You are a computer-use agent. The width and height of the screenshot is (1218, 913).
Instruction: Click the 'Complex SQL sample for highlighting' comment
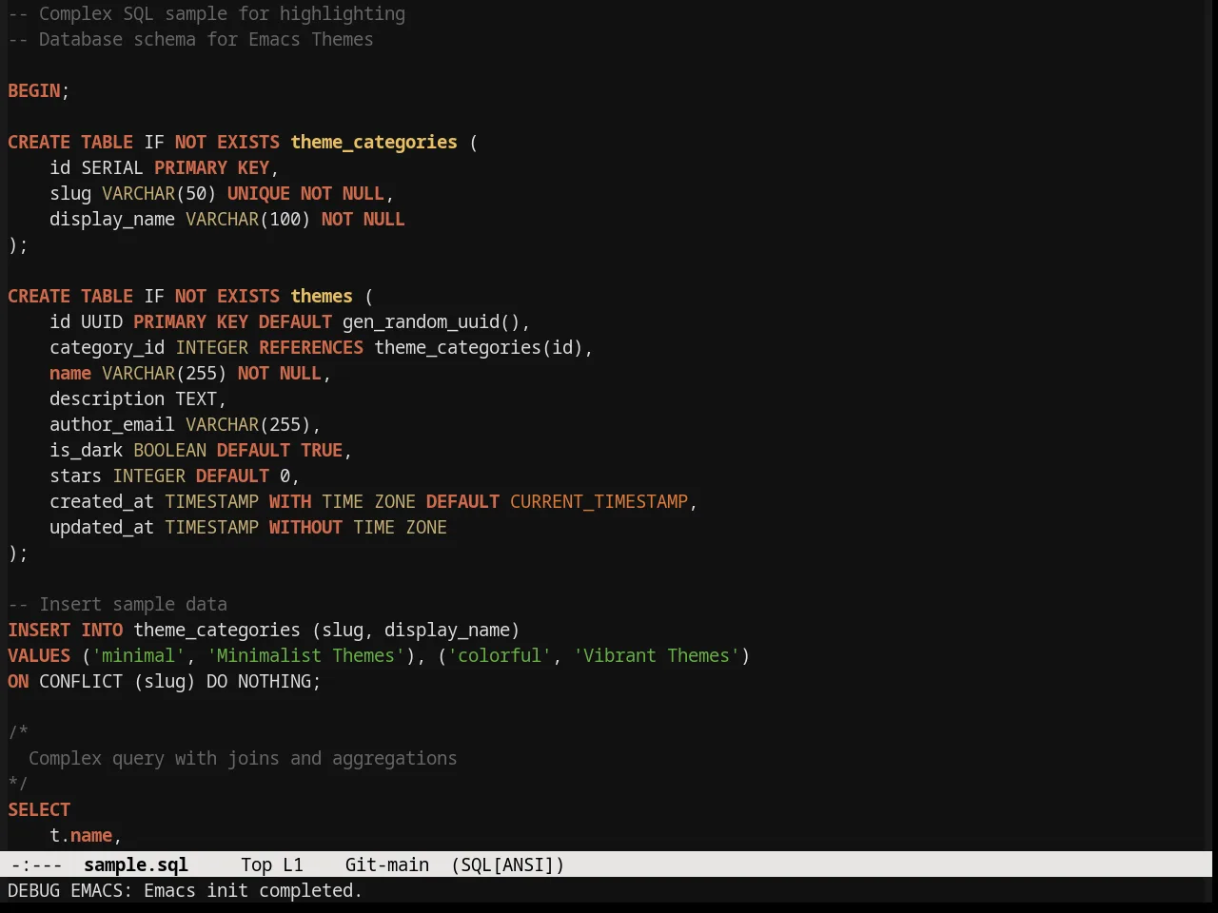coord(206,13)
